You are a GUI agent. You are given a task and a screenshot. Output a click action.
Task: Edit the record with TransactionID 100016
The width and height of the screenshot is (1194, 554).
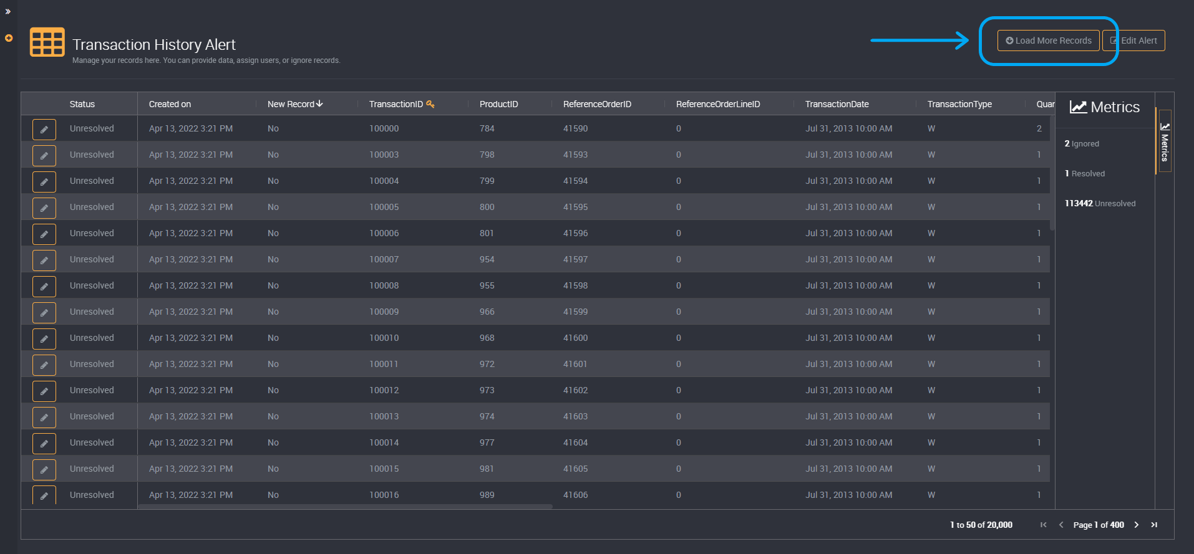pyautogui.click(x=44, y=495)
